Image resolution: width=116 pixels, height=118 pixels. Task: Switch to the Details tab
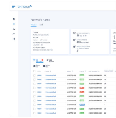coord(34,25)
